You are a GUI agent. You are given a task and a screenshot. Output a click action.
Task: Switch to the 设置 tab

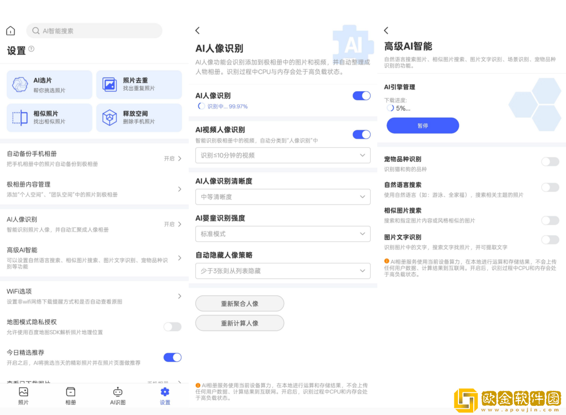point(165,391)
